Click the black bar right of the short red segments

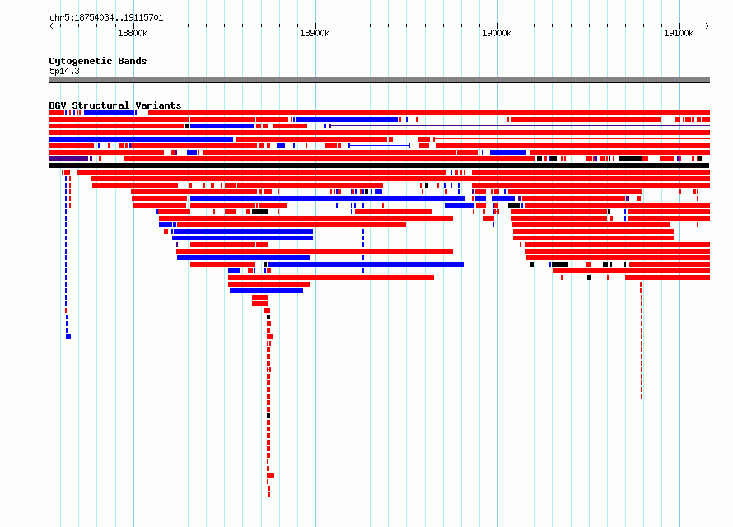click(x=260, y=212)
